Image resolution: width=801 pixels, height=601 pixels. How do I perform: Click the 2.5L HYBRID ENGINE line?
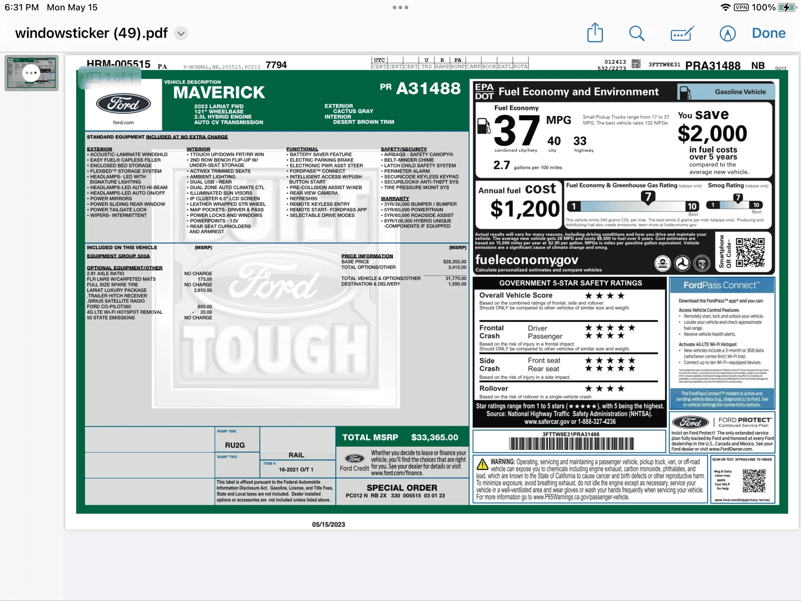[x=223, y=117]
